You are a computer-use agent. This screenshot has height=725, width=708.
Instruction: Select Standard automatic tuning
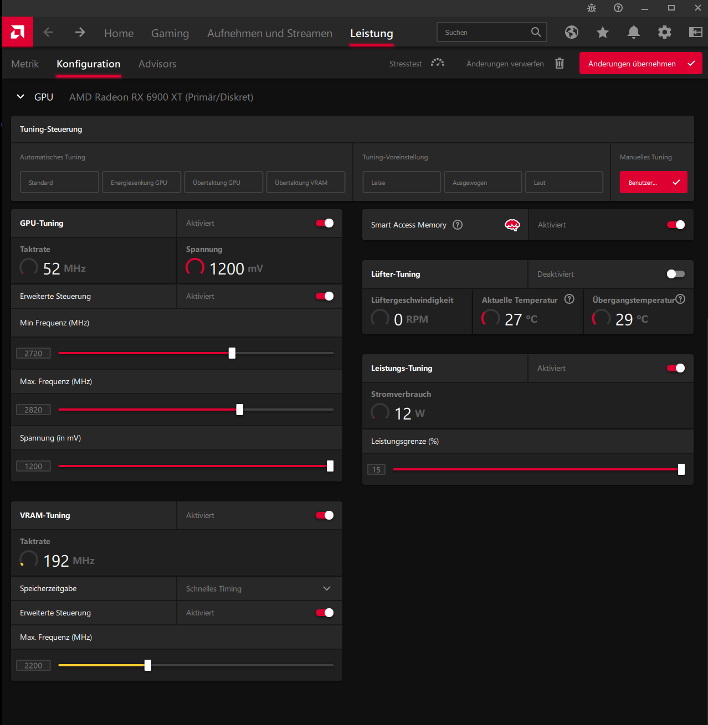pyautogui.click(x=59, y=182)
